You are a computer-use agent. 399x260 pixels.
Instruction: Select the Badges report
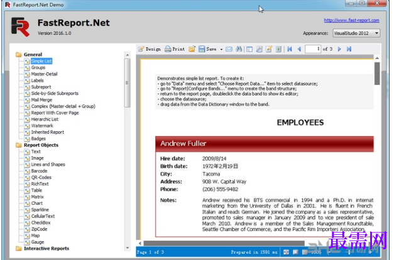[38, 139]
